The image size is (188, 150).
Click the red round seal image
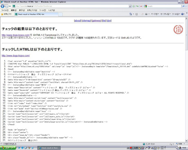(x=178, y=29)
